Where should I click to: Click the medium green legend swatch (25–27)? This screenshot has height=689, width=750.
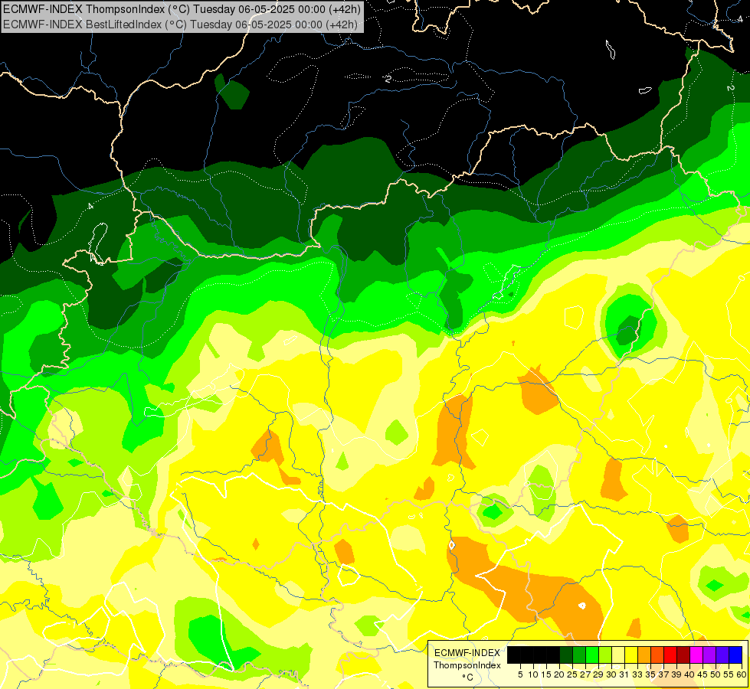pyautogui.click(x=579, y=655)
